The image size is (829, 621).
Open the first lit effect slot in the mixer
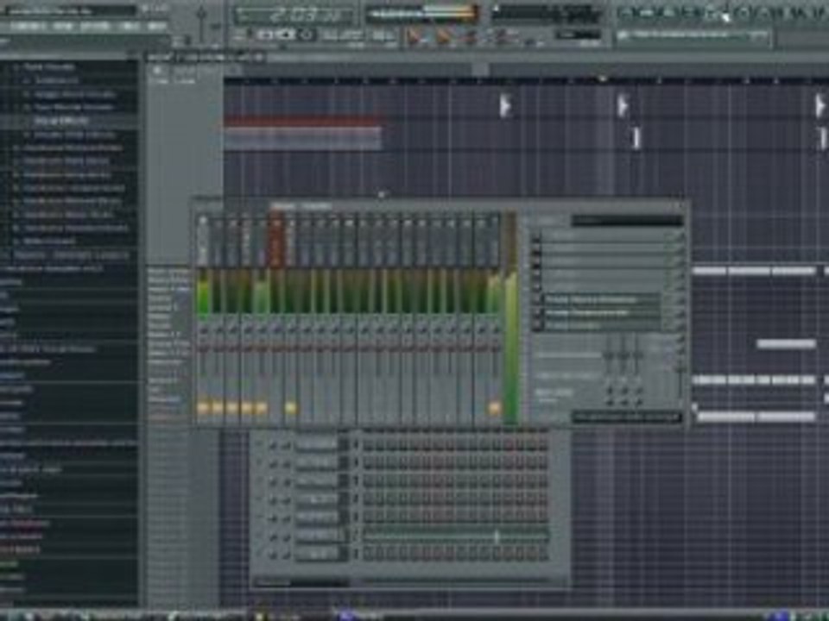(x=602, y=299)
